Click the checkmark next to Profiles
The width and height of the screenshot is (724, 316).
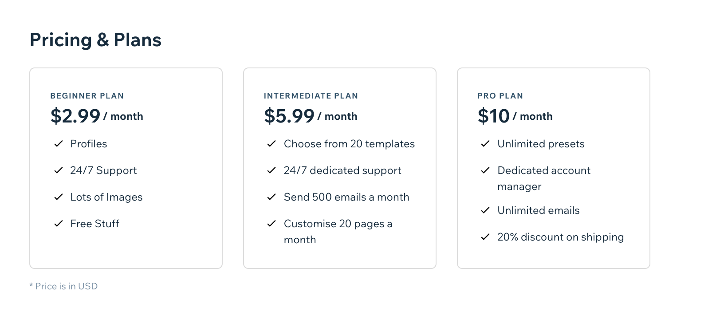tap(58, 144)
